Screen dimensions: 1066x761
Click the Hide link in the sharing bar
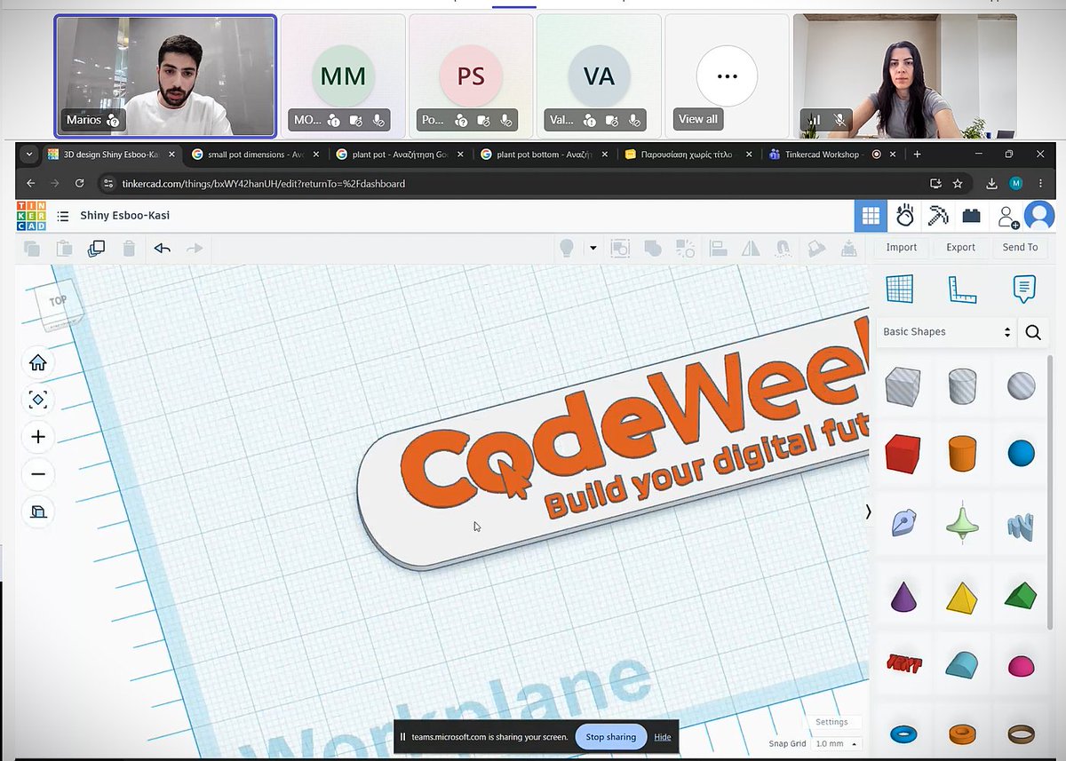point(663,737)
